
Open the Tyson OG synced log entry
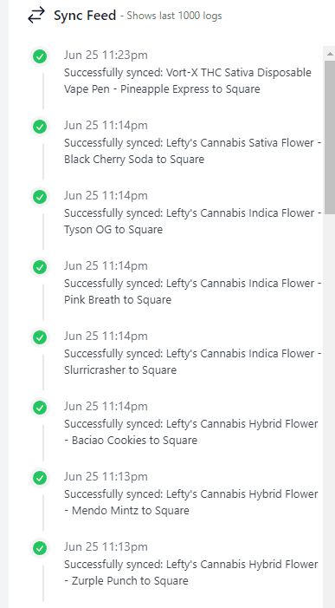(x=193, y=221)
